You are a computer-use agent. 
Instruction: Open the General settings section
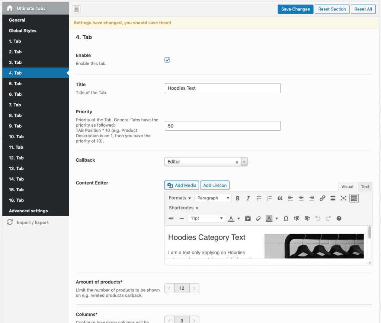point(35,20)
